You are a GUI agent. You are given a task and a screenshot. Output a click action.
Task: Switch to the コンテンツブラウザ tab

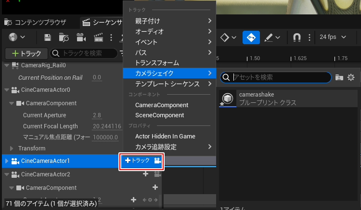coord(36,22)
